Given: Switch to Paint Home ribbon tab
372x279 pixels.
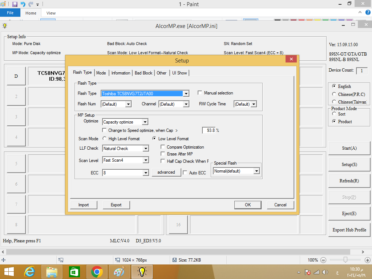Looking at the screenshot, I should tap(31, 13).
